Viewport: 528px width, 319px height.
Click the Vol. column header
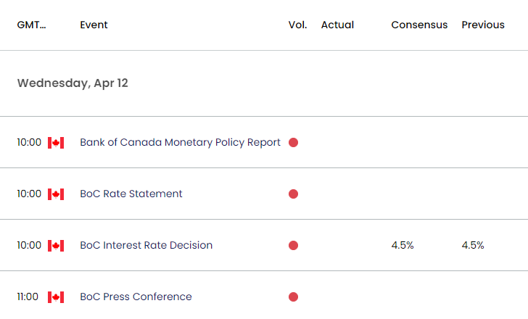pyautogui.click(x=297, y=25)
